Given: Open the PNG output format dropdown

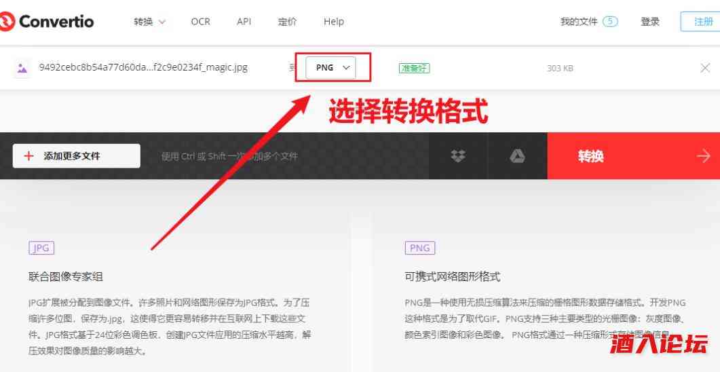Looking at the screenshot, I should [330, 68].
